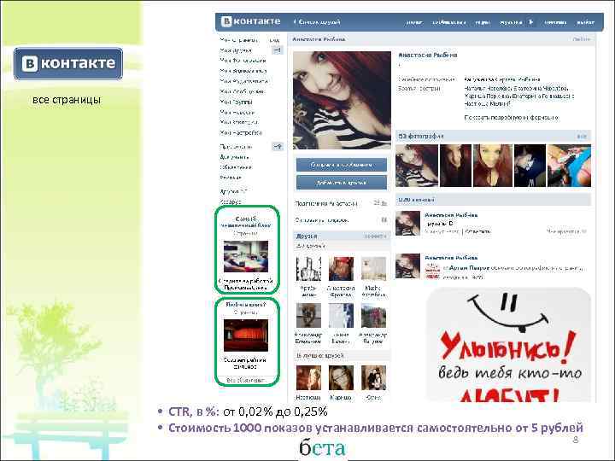
Task: Open the third mutual friend avatar
Action: click(373, 378)
